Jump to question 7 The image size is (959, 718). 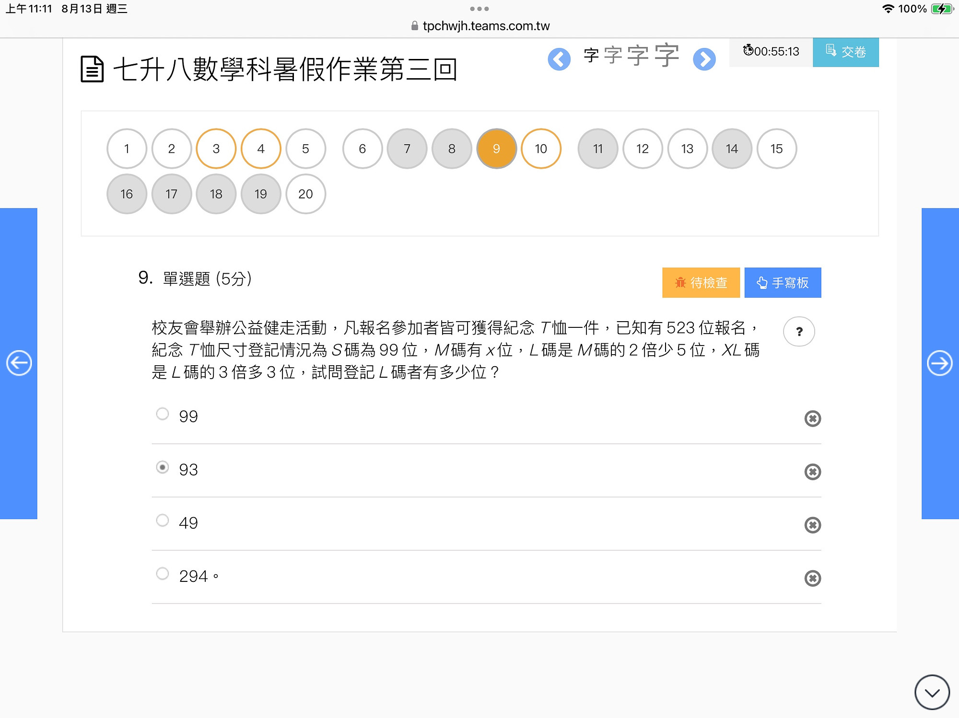point(407,149)
